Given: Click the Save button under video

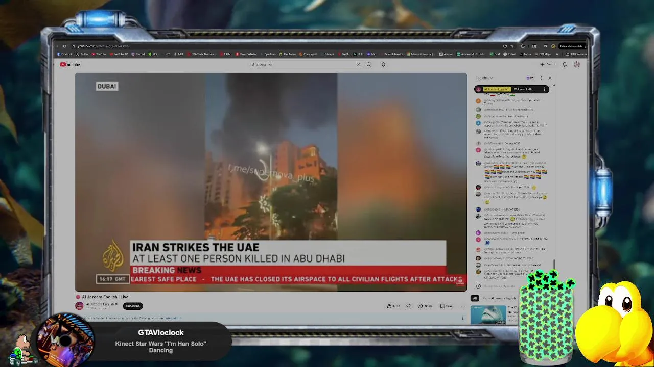Looking at the screenshot, I should [x=446, y=306].
